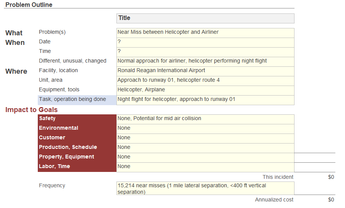This screenshot has width=345, height=208.
Task: Select the 'Different, unusual, changed' value field
Action: click(x=205, y=61)
